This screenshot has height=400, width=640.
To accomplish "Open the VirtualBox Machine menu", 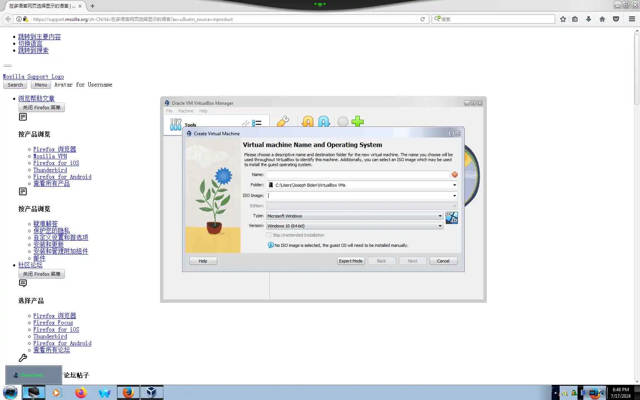I will pyautogui.click(x=186, y=111).
